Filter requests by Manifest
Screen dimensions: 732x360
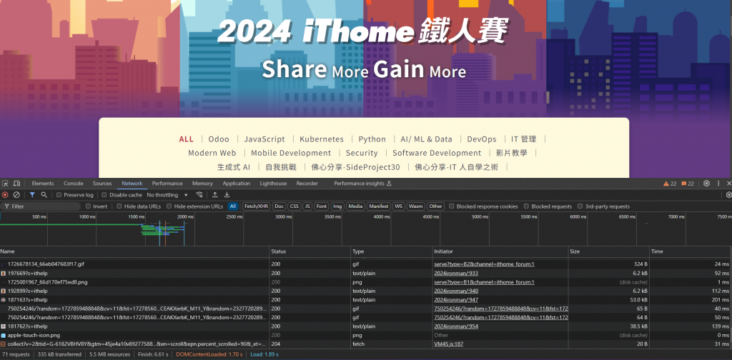click(x=379, y=206)
